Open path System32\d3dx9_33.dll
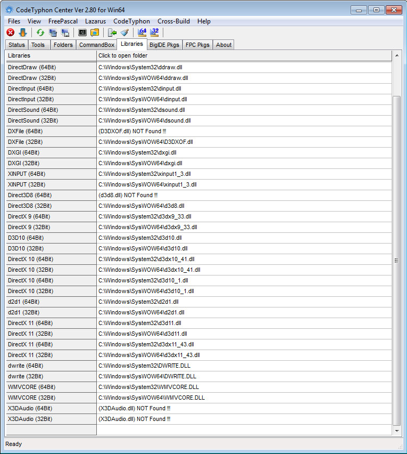Image resolution: width=407 pixels, height=454 pixels. click(244, 216)
